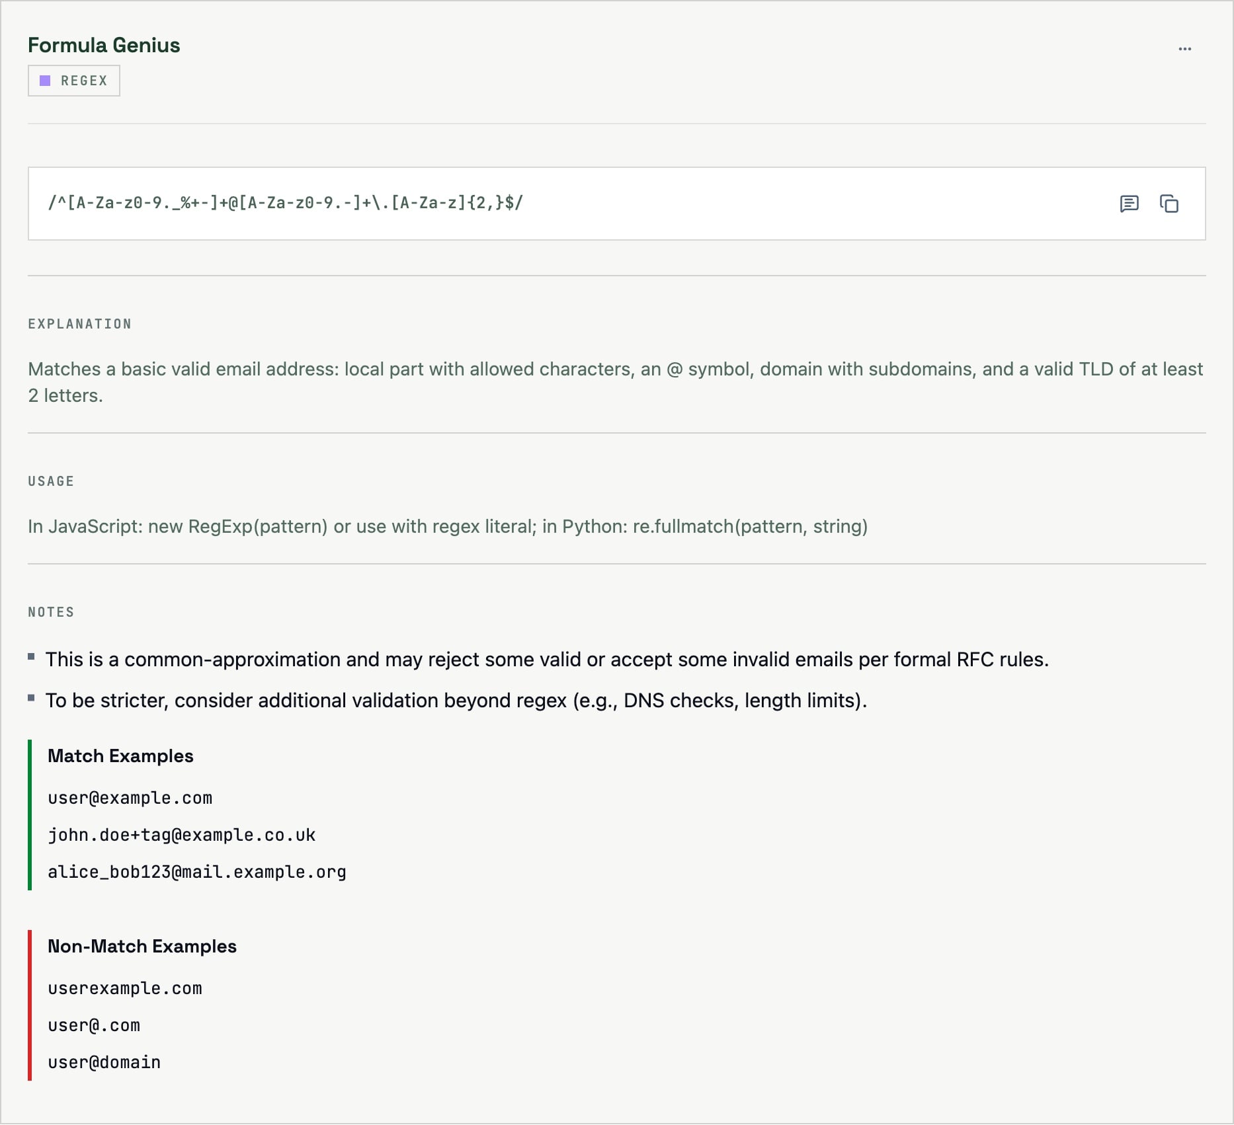Select the userexample.com non-match example
This screenshot has width=1234, height=1125.
125,988
